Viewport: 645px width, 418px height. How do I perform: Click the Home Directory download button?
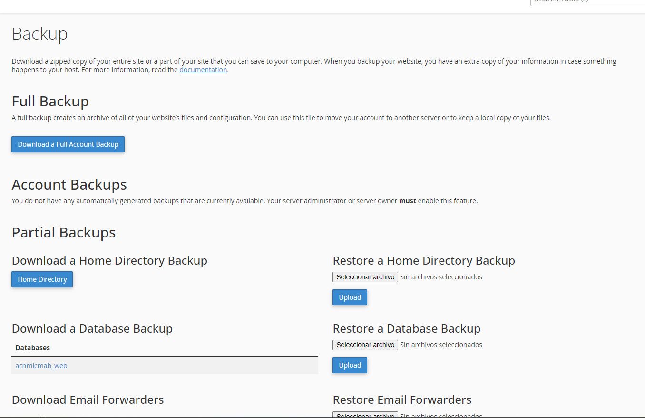pyautogui.click(x=42, y=279)
